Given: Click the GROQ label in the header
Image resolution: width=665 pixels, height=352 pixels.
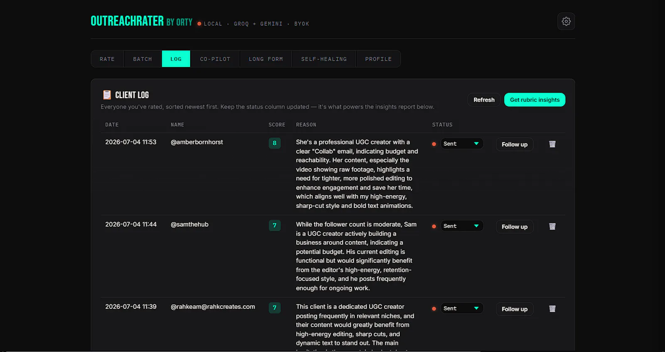Looking at the screenshot, I should (241, 24).
